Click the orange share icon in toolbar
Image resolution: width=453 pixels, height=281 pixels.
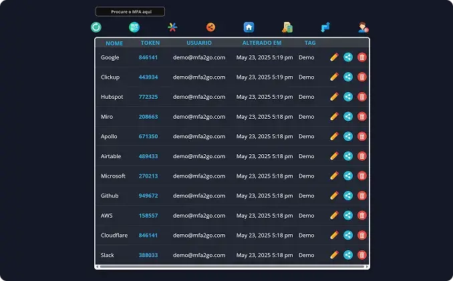click(210, 27)
